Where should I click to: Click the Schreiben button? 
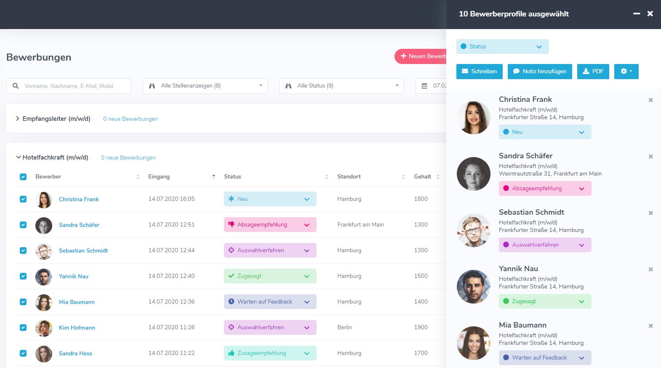pos(479,72)
